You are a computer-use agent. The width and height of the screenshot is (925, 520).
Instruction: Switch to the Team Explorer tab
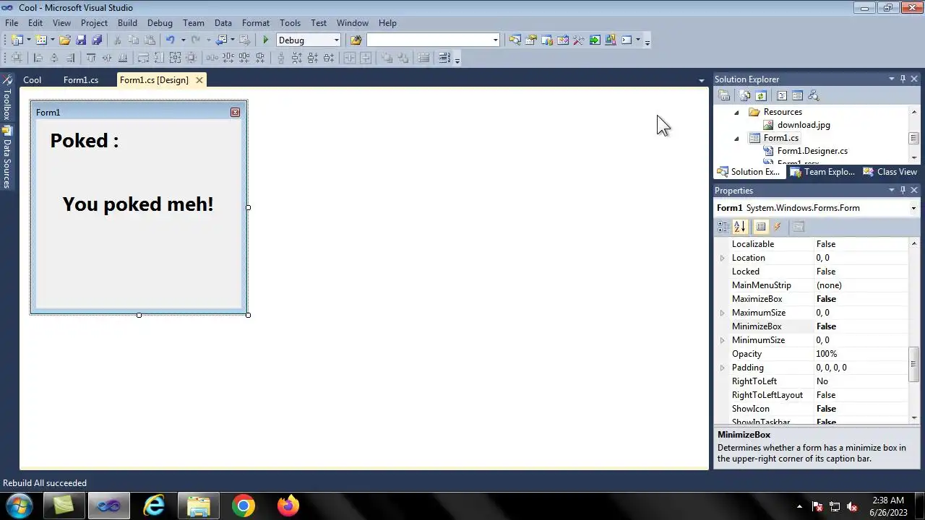[x=823, y=172]
